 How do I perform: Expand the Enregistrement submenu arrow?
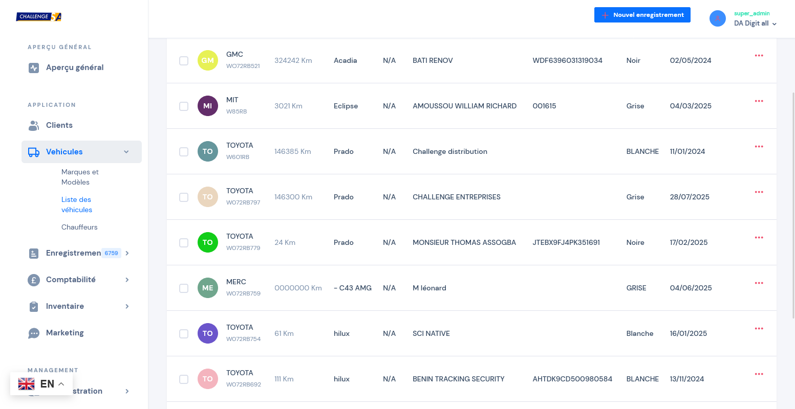click(x=127, y=253)
